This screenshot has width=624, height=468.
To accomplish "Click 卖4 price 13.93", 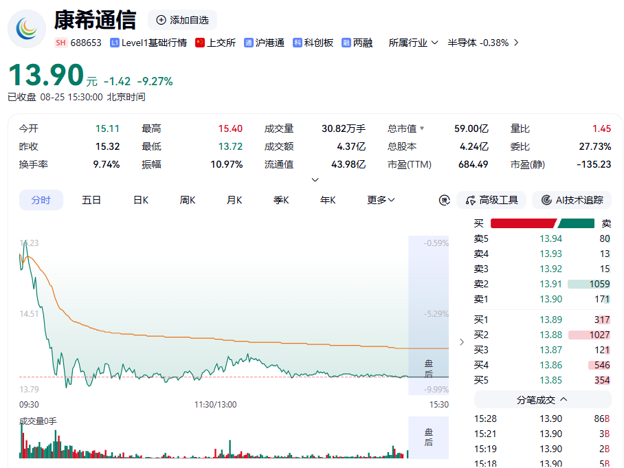I will click(550, 254).
